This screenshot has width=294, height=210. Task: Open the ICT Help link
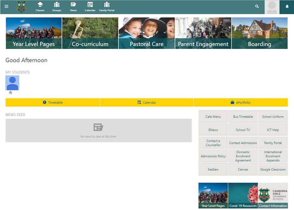(x=273, y=130)
